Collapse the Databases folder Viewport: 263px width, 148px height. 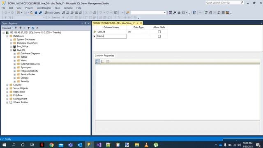tap(7, 36)
